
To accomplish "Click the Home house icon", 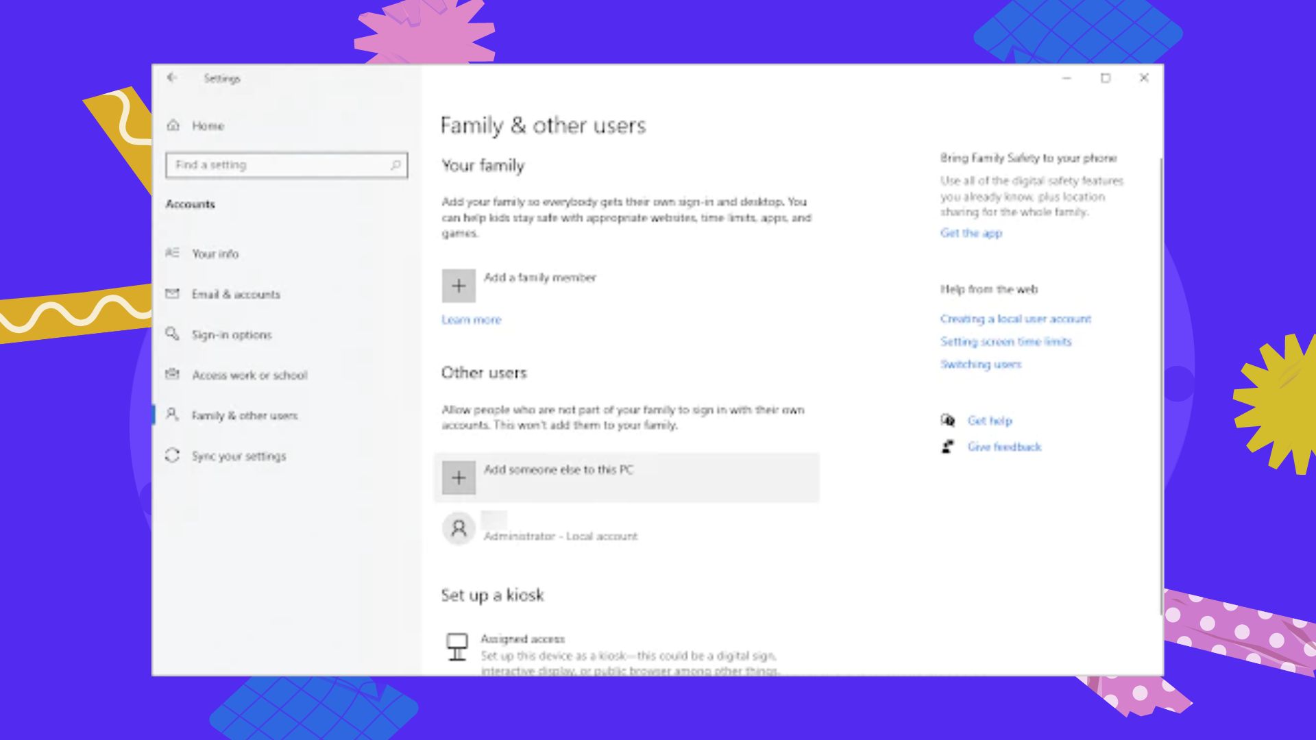I will tap(173, 125).
